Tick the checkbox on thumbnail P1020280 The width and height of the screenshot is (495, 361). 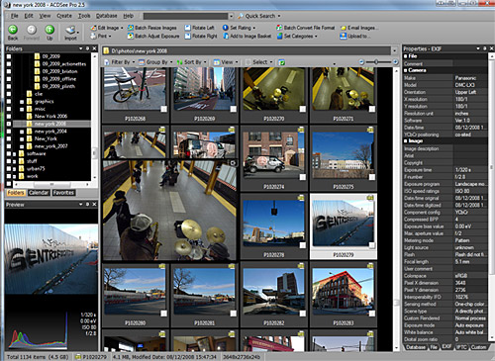(163, 314)
